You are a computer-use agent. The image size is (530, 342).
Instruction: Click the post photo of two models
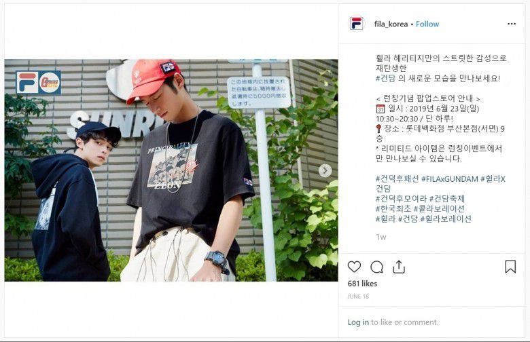coord(171,170)
